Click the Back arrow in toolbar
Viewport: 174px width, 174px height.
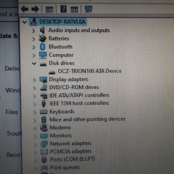pyautogui.click(x=25, y=9)
